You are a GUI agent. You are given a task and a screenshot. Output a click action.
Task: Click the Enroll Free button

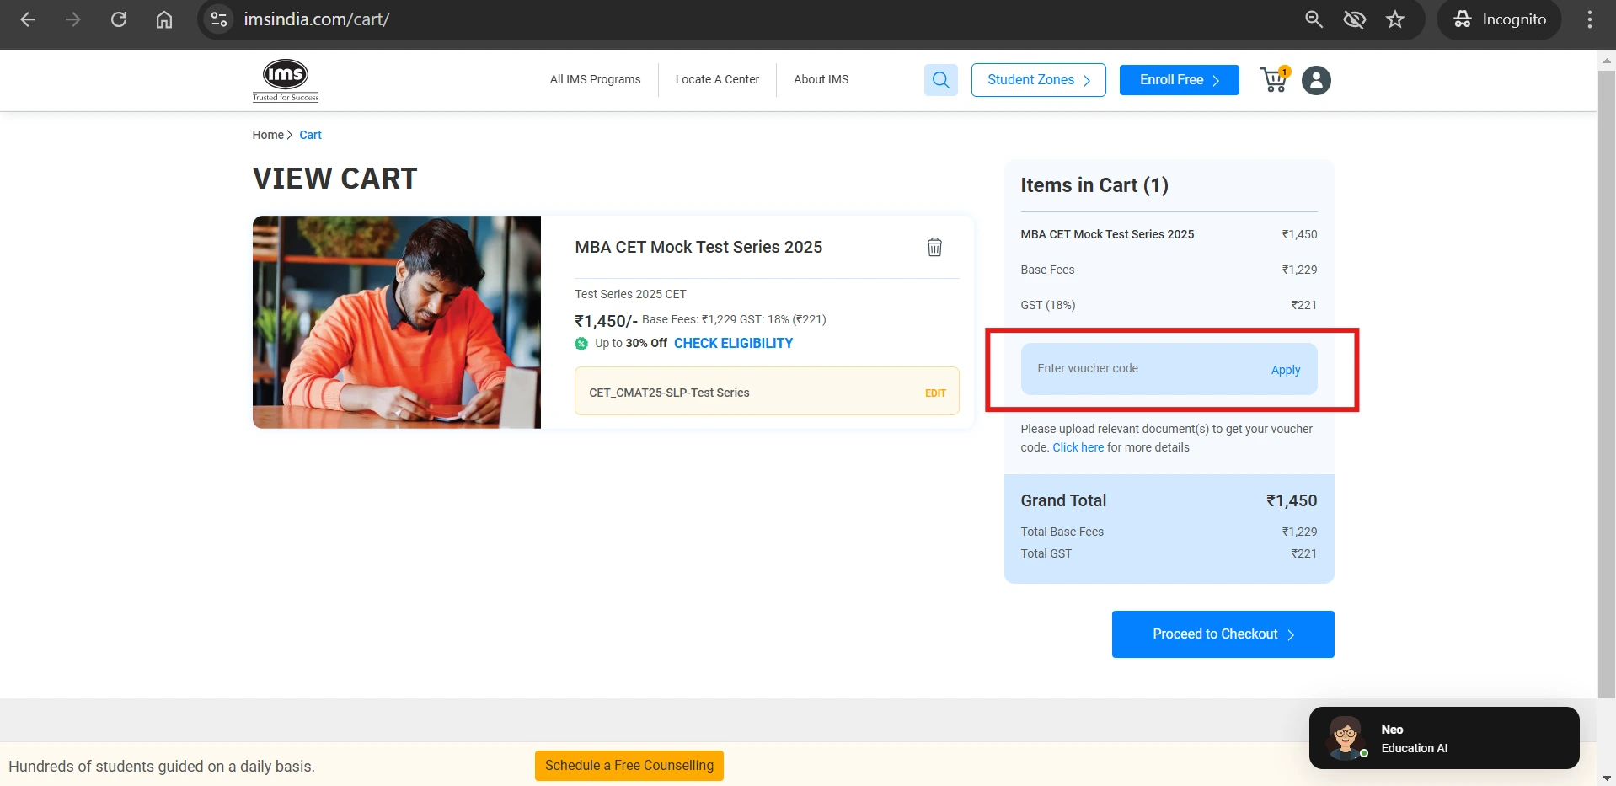click(1179, 80)
